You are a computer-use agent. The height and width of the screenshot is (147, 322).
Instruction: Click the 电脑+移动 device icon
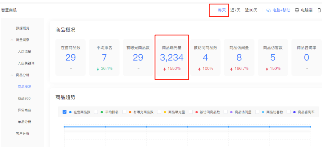(268, 10)
